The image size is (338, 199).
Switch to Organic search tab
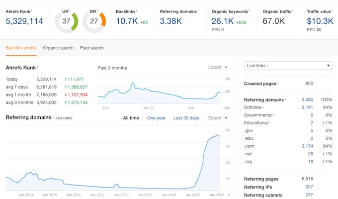pos(58,48)
